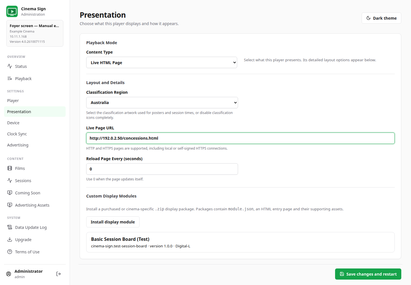Click the moon icon on Dark theme
Screen dimensions: 411x285
368,18
